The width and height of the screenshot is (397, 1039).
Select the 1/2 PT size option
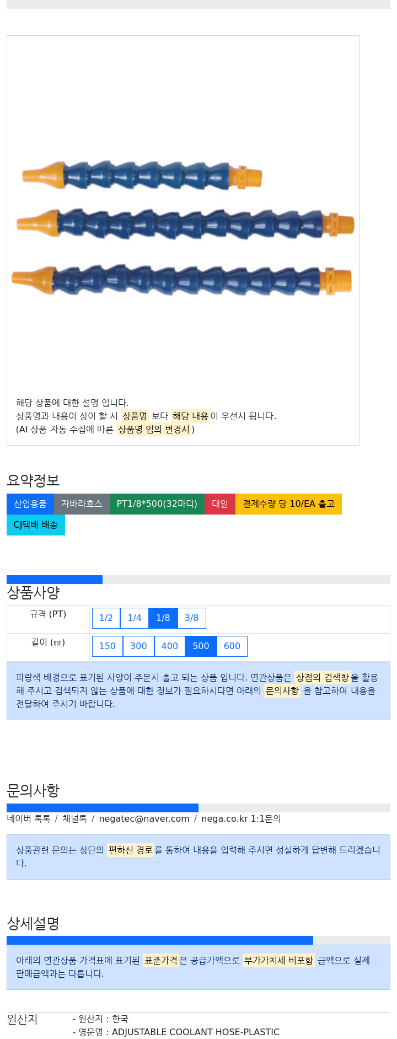(x=106, y=618)
